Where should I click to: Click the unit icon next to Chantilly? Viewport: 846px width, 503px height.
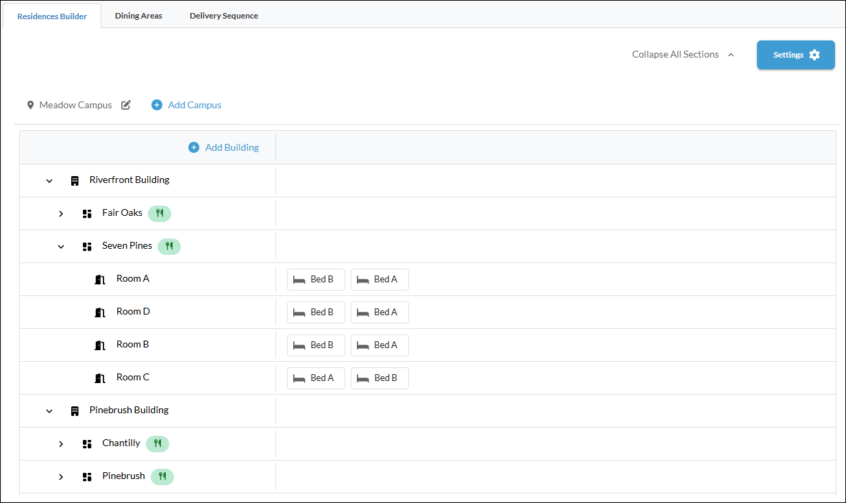[x=87, y=444]
